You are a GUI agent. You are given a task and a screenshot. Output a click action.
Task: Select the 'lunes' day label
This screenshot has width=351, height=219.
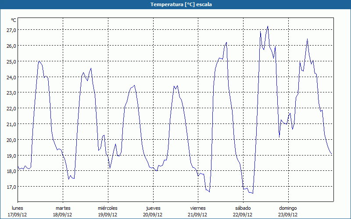pos(18,208)
